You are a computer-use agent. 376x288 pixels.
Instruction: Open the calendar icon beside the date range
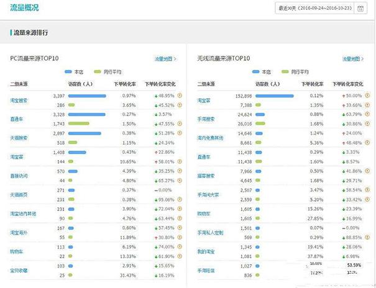(x=360, y=8)
